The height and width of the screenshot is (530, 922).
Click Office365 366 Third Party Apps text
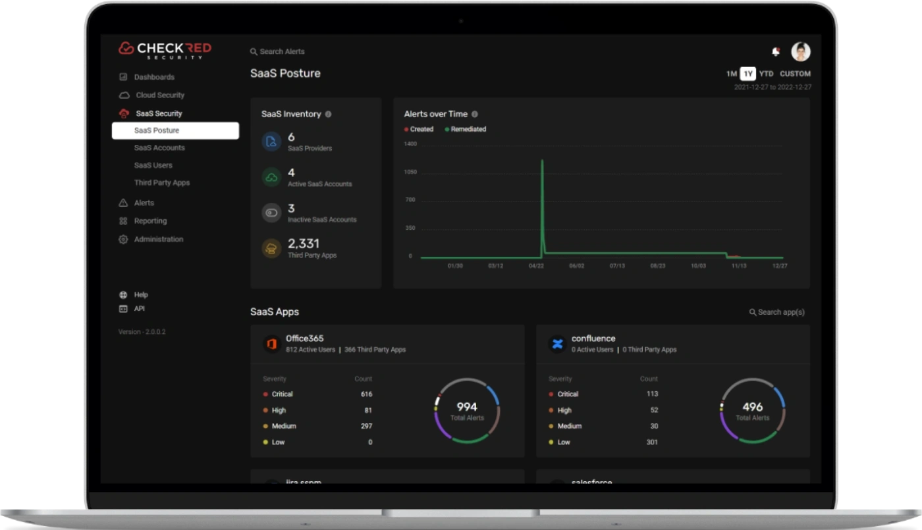(x=375, y=350)
